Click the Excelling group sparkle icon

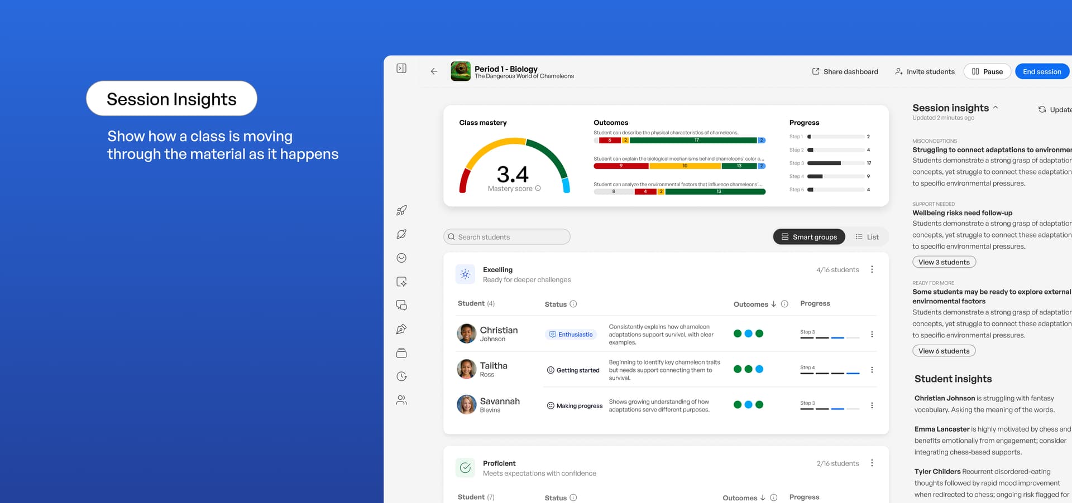coord(465,274)
